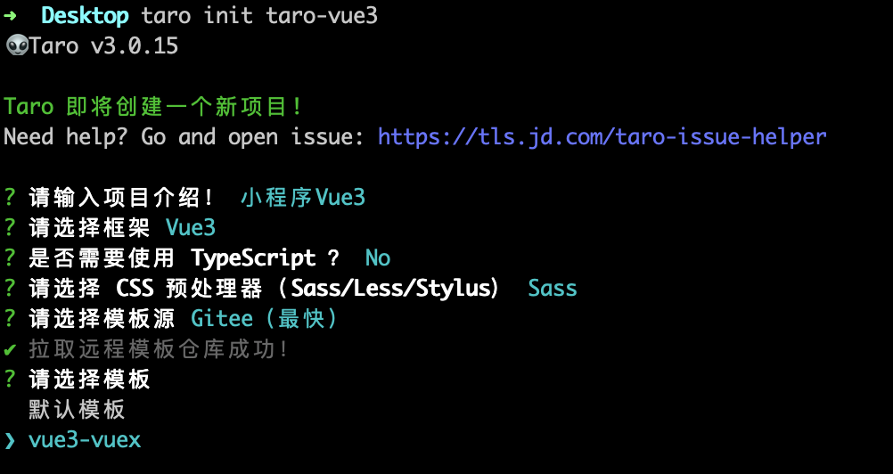The image size is (893, 474).
Task: Choose the vue3-vuex template option
Action: tap(85, 440)
